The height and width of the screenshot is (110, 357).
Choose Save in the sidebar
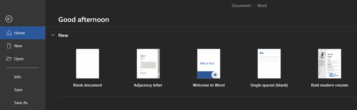(23, 90)
